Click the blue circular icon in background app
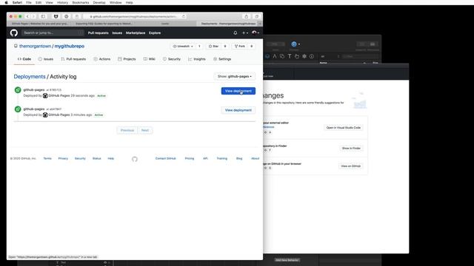The width and height of the screenshot is (474, 266). click(294, 44)
